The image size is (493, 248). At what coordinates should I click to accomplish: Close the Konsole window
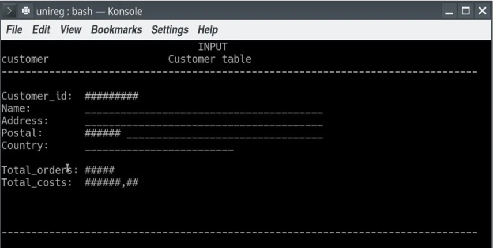[482, 12]
